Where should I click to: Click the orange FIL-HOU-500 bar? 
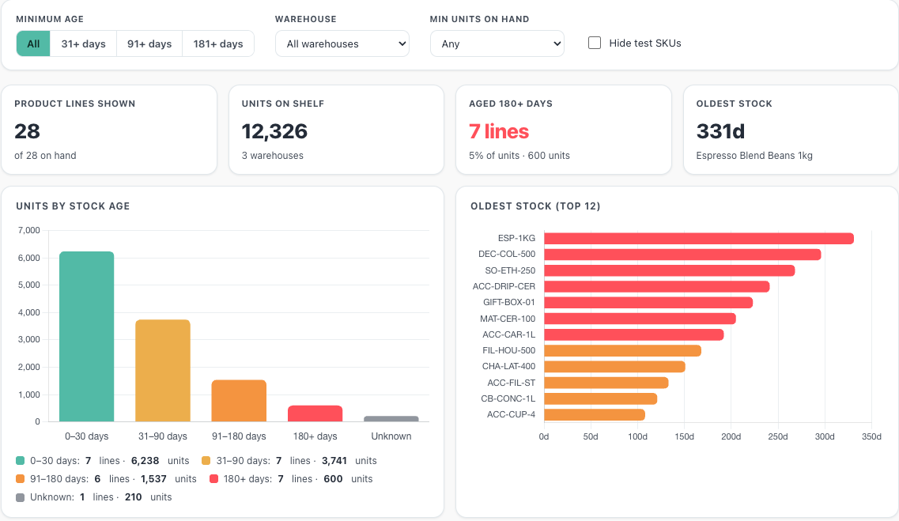pyautogui.click(x=622, y=351)
